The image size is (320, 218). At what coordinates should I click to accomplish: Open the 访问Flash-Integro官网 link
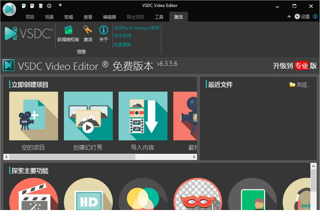pyautogui.click(x=137, y=28)
